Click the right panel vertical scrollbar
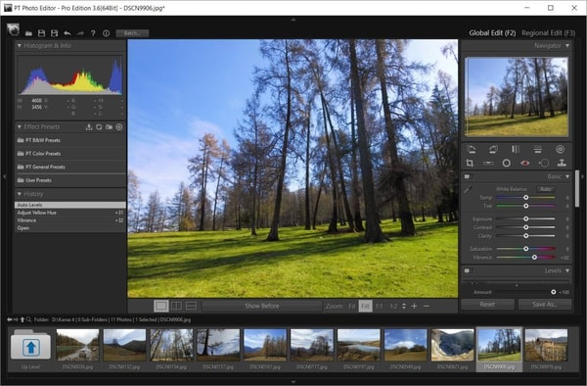This screenshot has width=587, height=386. [x=577, y=188]
